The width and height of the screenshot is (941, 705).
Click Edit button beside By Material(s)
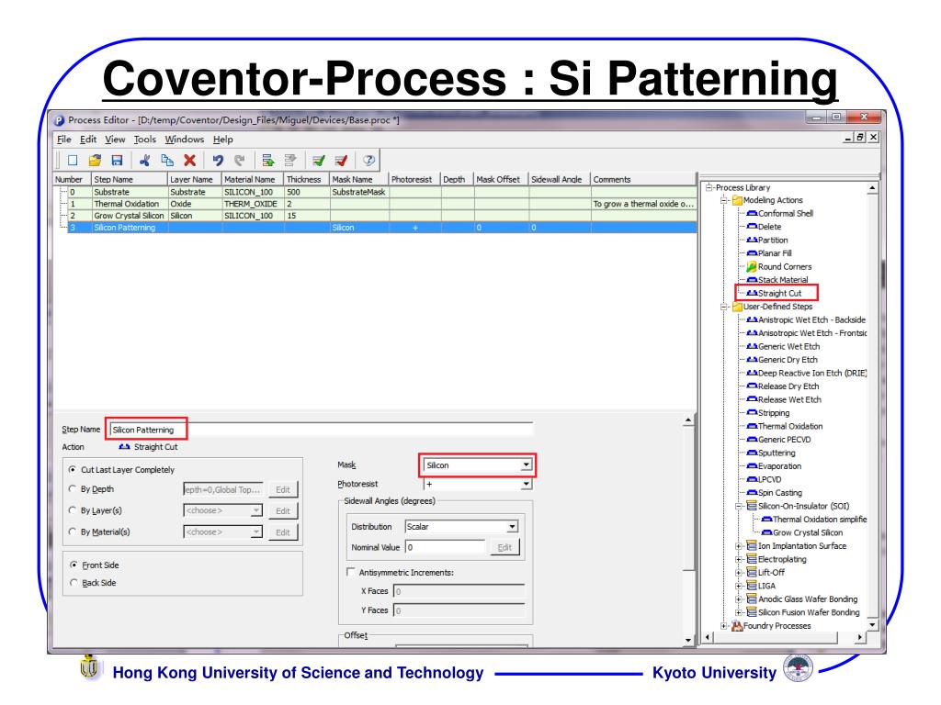click(283, 532)
